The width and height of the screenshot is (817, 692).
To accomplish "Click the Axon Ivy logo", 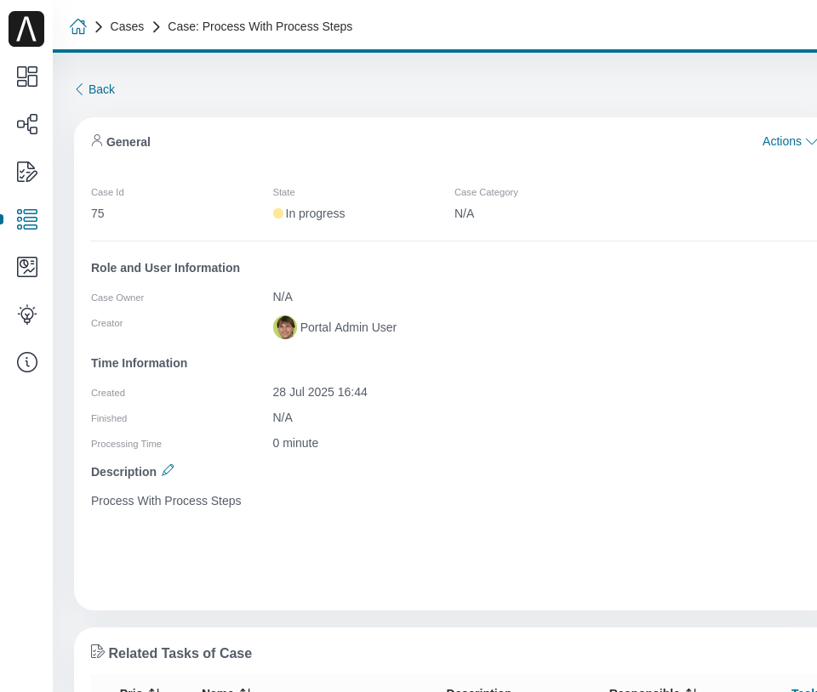I will click(26, 29).
